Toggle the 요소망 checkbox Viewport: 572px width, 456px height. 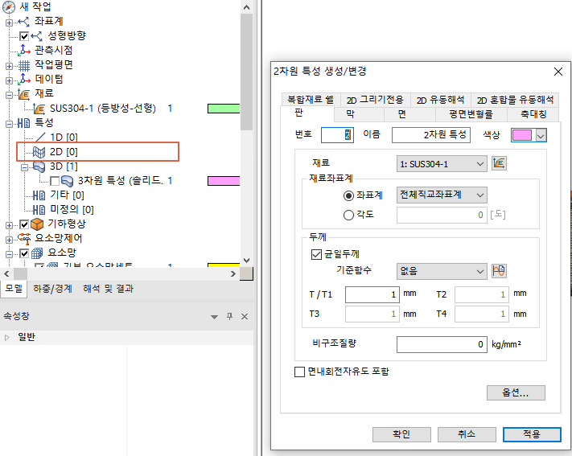(x=24, y=253)
